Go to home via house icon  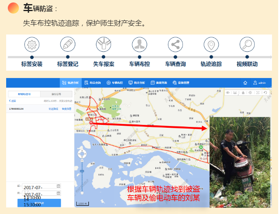[245, 83]
